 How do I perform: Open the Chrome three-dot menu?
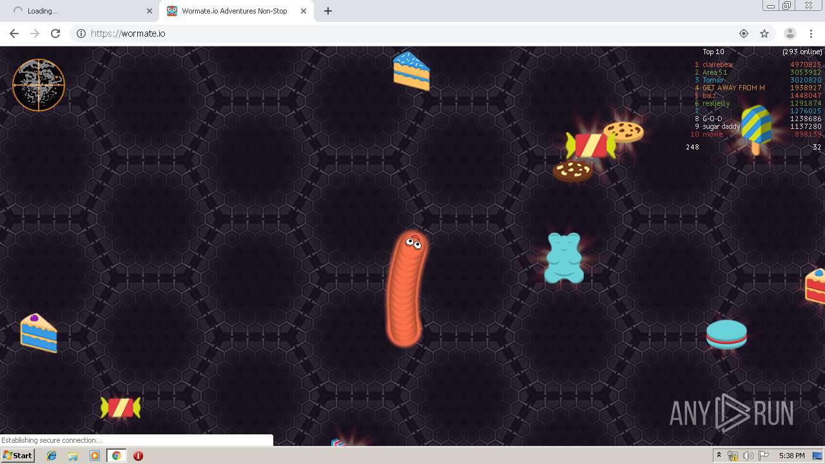[x=811, y=34]
